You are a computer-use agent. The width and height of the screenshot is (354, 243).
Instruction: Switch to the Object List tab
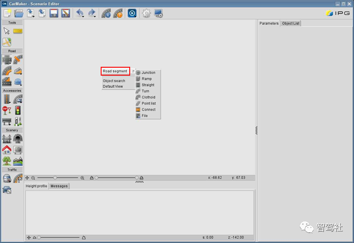(291, 23)
